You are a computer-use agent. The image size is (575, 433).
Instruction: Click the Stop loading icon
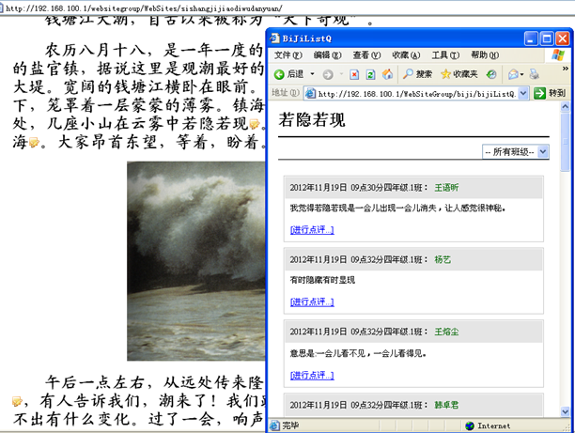[x=353, y=74]
